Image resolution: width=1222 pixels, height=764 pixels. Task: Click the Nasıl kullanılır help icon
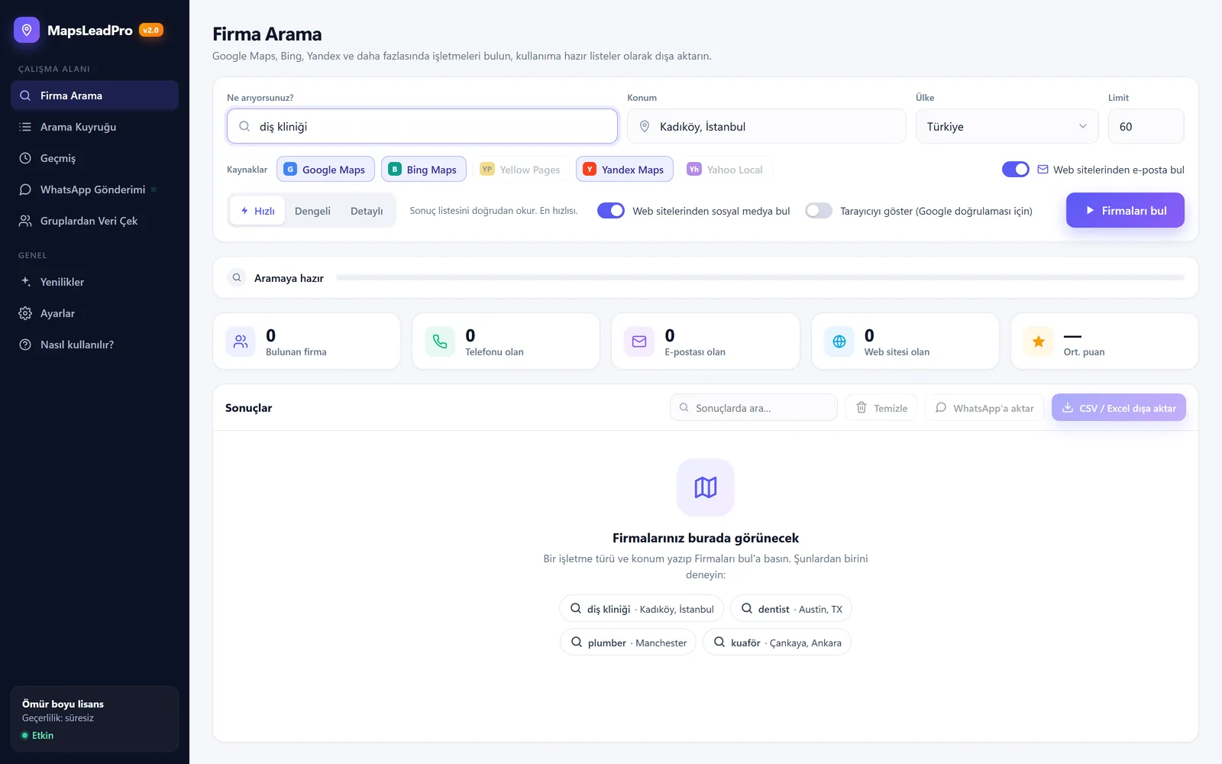tap(25, 345)
